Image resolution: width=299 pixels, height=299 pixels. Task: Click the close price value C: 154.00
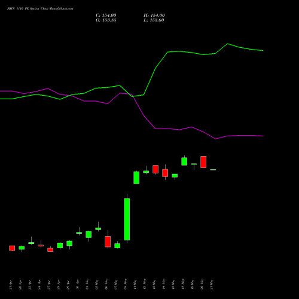(106, 16)
